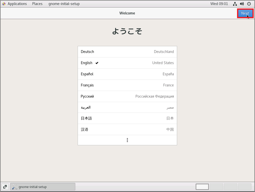This screenshot has width=255, height=192.
Task: Select Chinese 汉语 language row
Action: coord(127,129)
